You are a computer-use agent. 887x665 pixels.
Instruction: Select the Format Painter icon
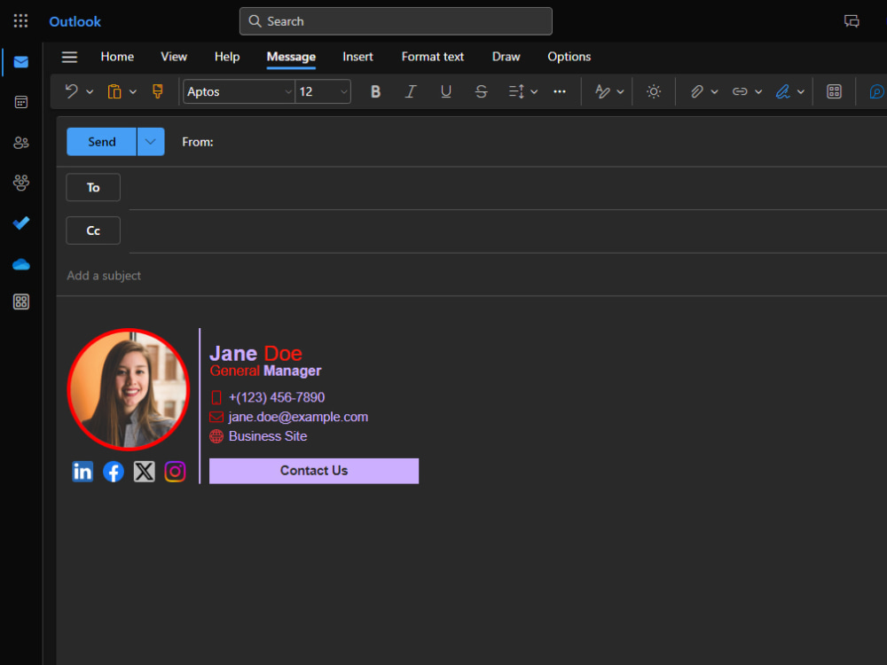(x=158, y=91)
